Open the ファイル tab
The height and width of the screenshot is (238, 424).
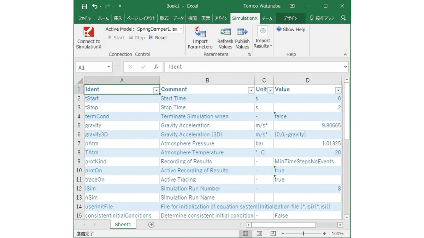pyautogui.click(x=85, y=18)
